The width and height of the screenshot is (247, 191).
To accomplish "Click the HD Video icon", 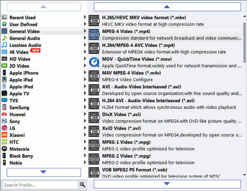I will [x=5, y=59].
